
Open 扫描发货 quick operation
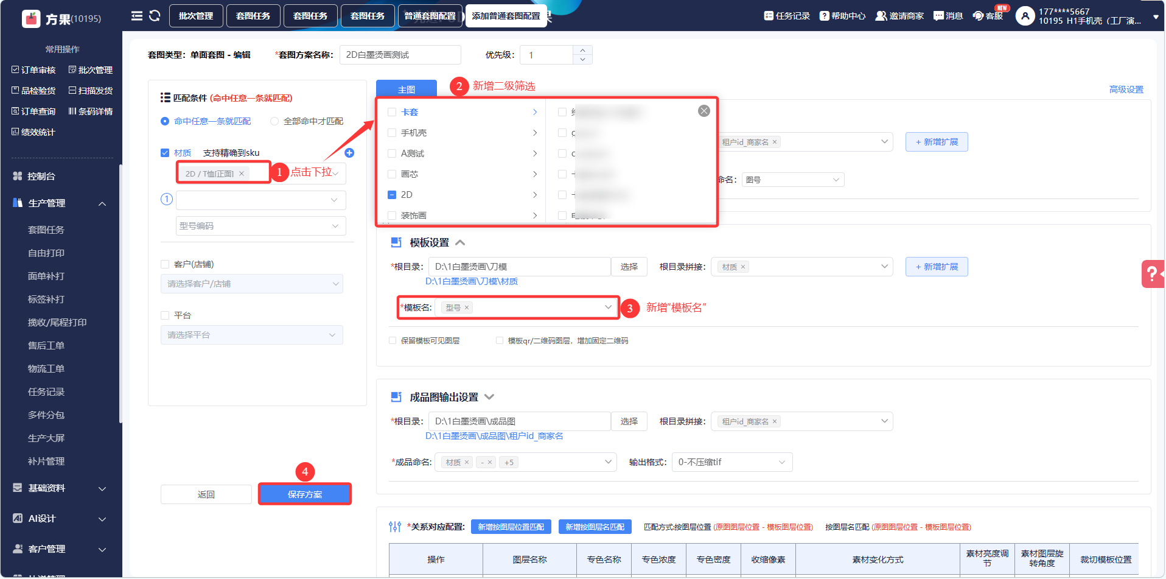coord(91,91)
